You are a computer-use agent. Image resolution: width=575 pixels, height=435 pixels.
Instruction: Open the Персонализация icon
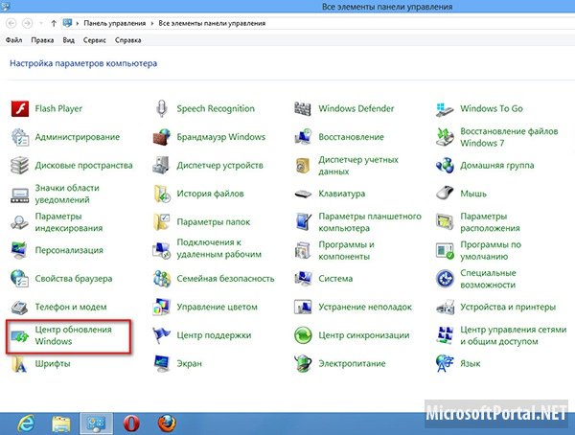(20, 250)
